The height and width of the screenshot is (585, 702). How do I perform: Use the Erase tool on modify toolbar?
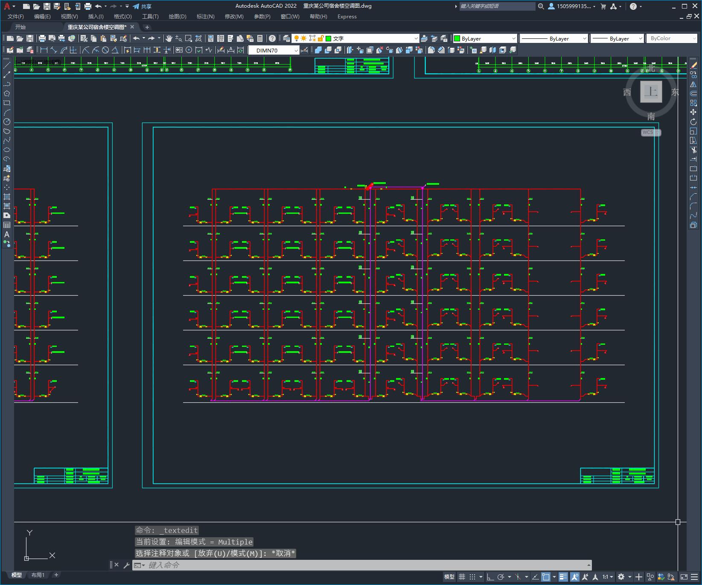click(x=693, y=65)
